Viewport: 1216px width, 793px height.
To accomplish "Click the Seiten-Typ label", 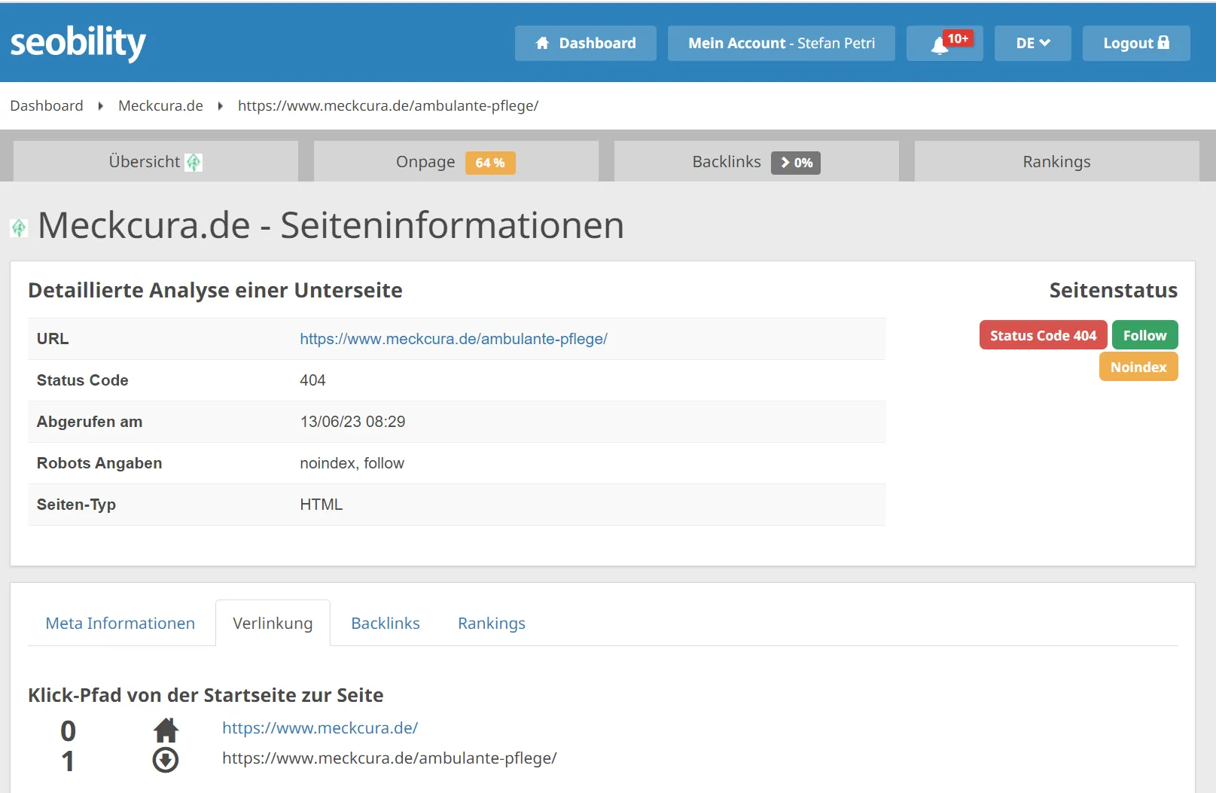I will (x=76, y=505).
